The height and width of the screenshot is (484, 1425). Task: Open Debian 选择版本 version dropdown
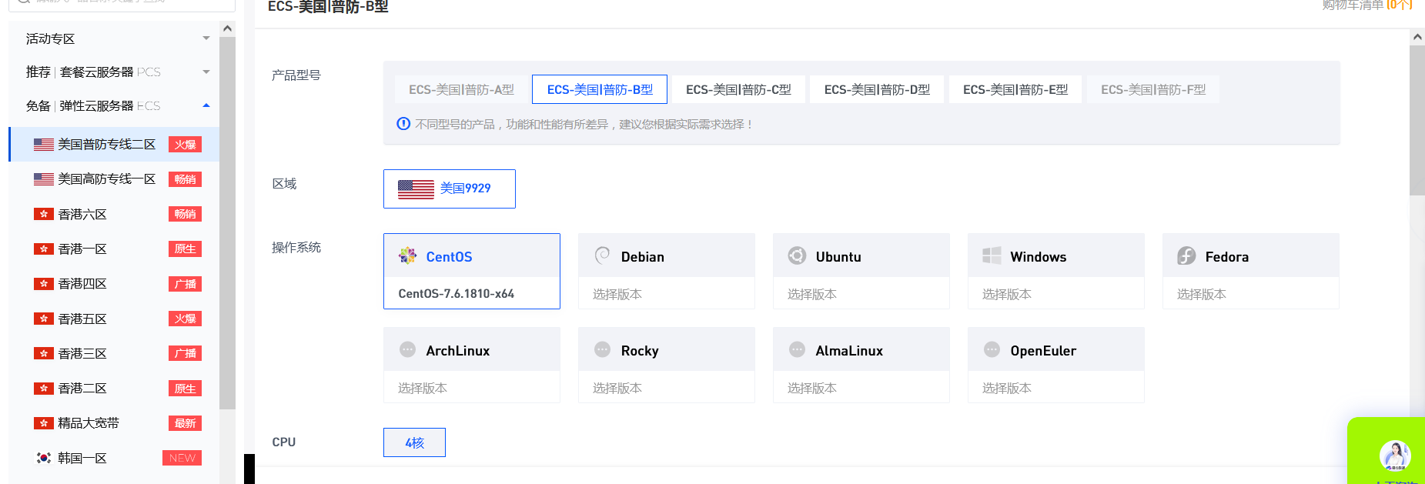click(667, 294)
